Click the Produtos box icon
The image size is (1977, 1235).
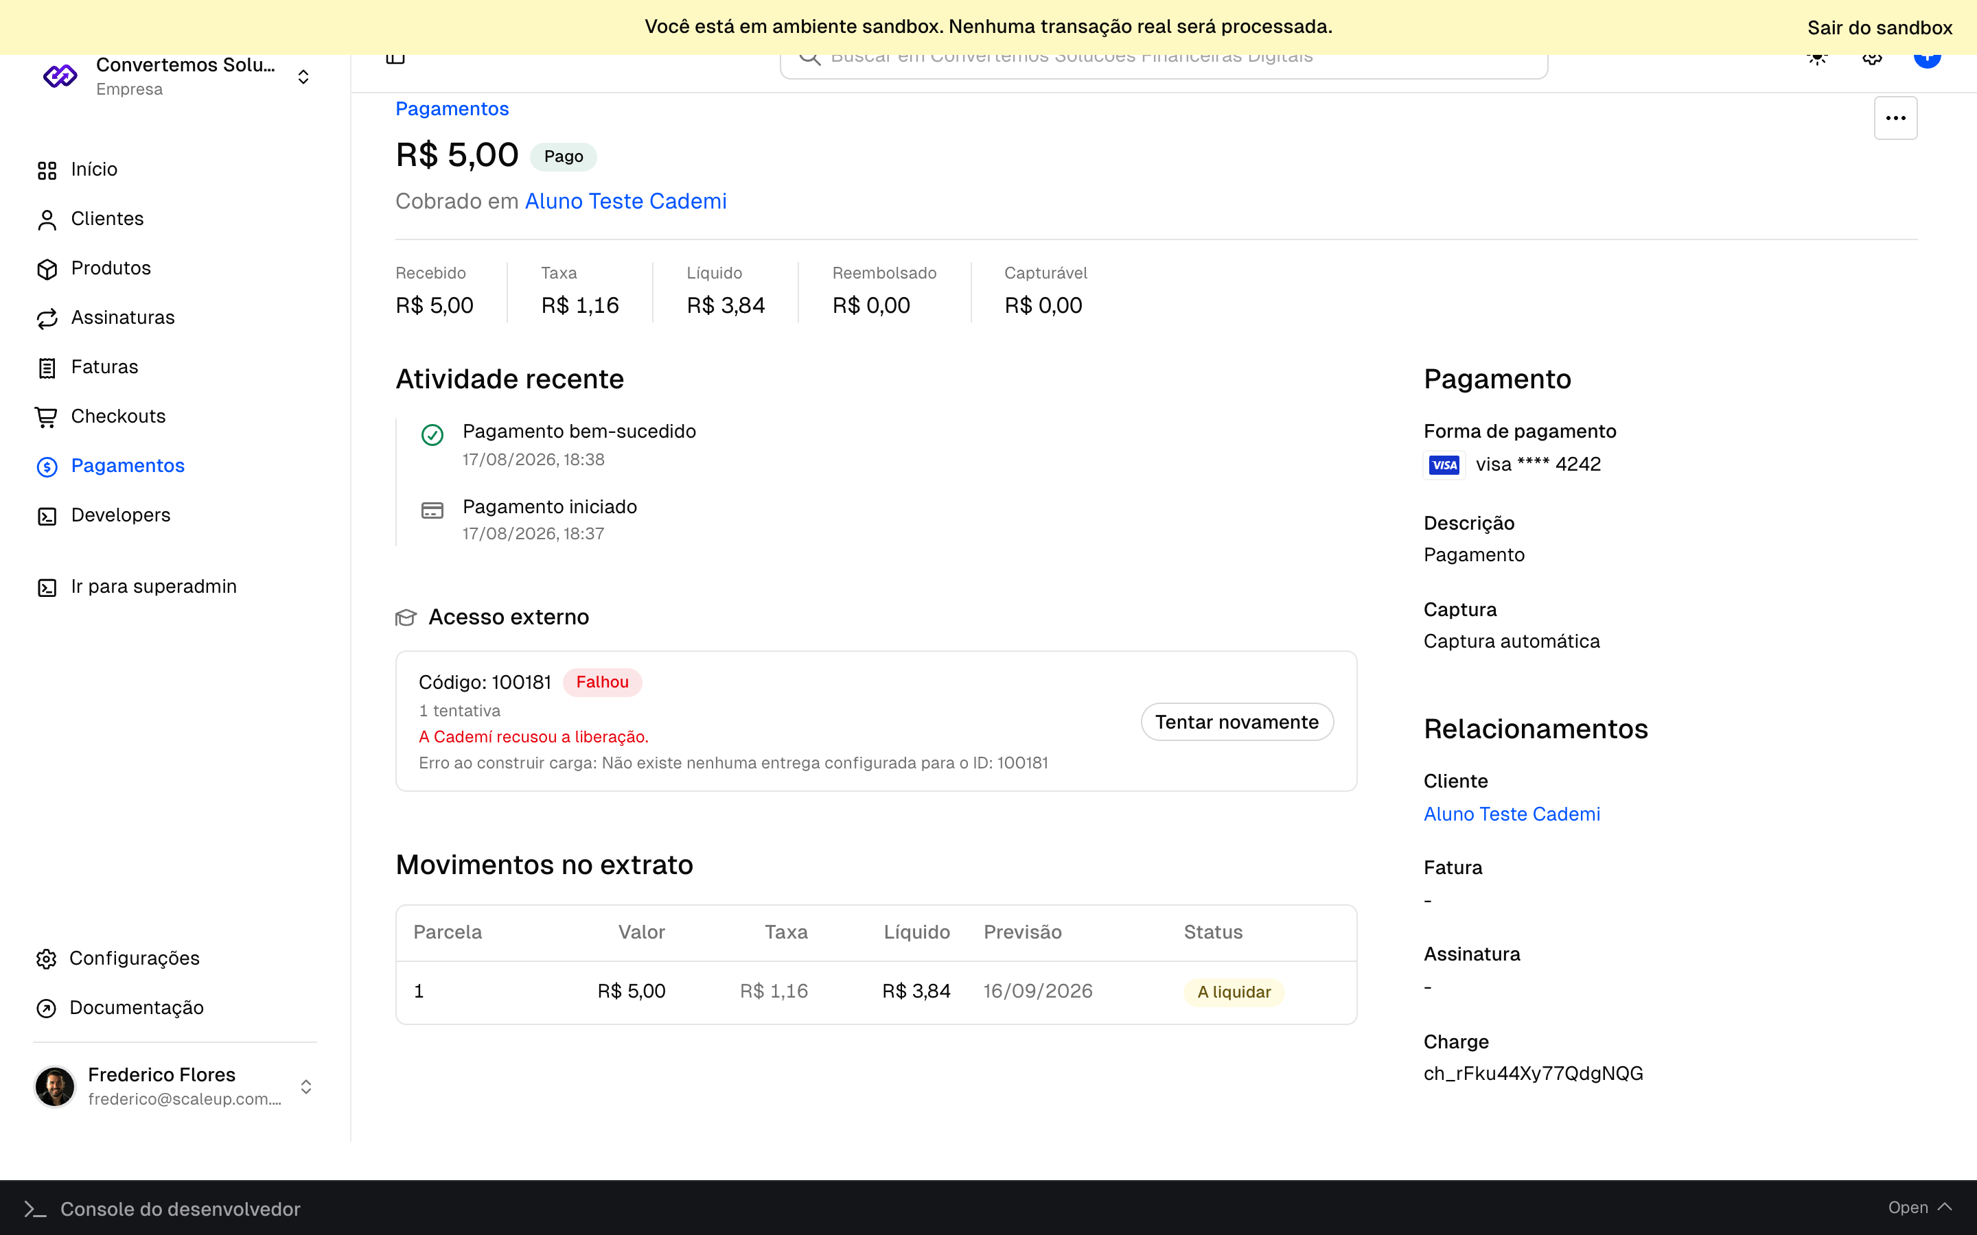[x=47, y=269]
